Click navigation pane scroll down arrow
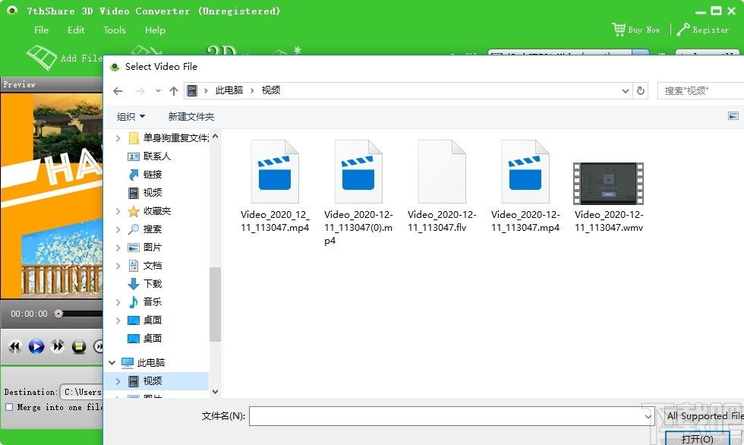The height and width of the screenshot is (445, 744). tap(215, 391)
